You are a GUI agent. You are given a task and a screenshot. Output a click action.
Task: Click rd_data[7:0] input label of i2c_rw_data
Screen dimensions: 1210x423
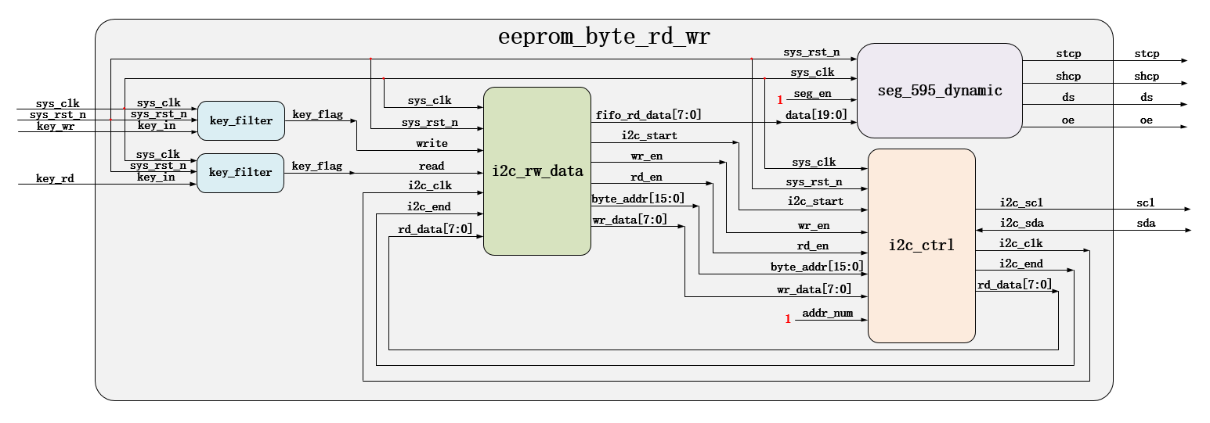[435, 229]
